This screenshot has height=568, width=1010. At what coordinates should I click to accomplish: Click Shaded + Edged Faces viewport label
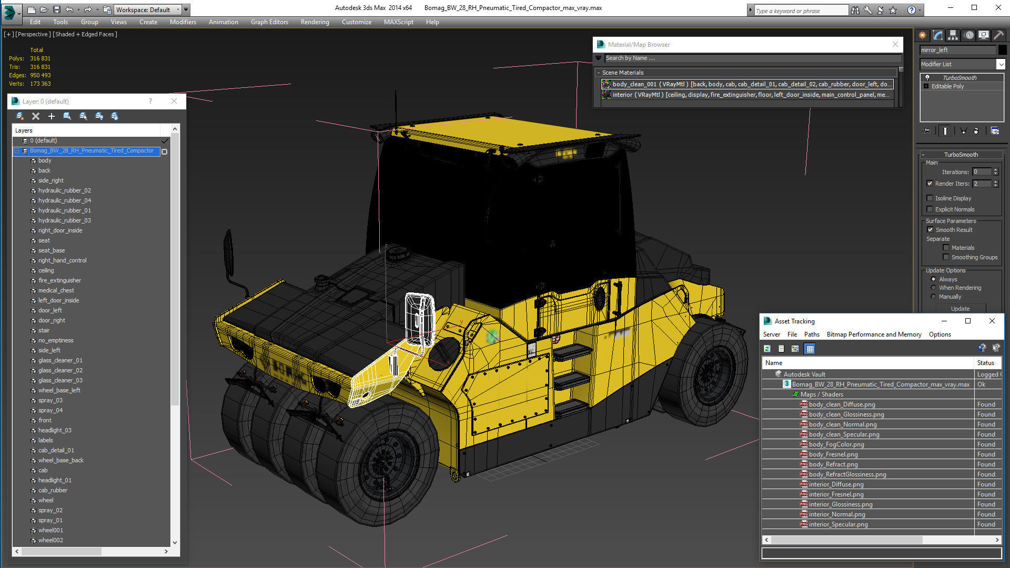(x=85, y=34)
